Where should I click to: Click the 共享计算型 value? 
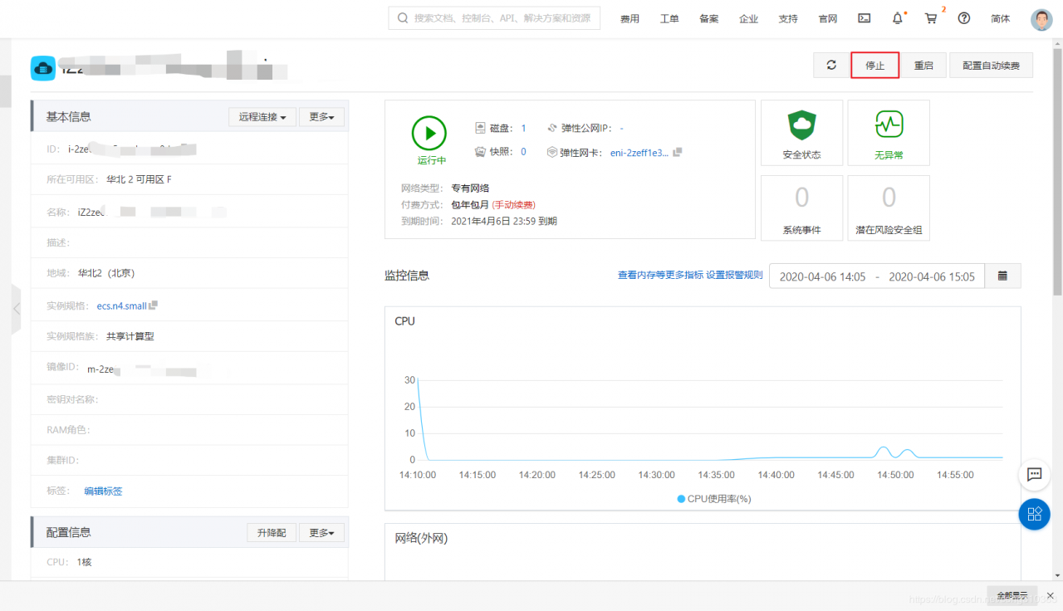pos(130,336)
